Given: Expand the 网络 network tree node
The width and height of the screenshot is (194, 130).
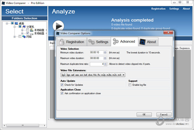Looking at the screenshot, I should click(15, 37).
